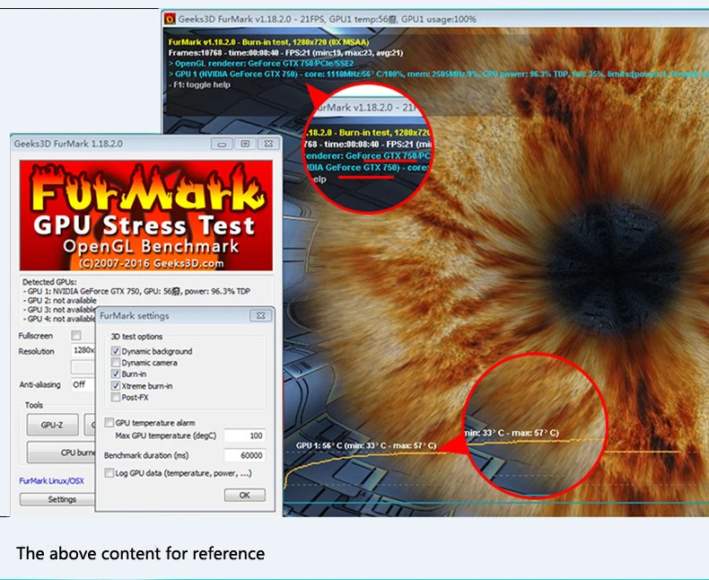The width and height of the screenshot is (709, 580).
Task: Follow the FurMark Linux/OSX link
Action: coord(51,481)
